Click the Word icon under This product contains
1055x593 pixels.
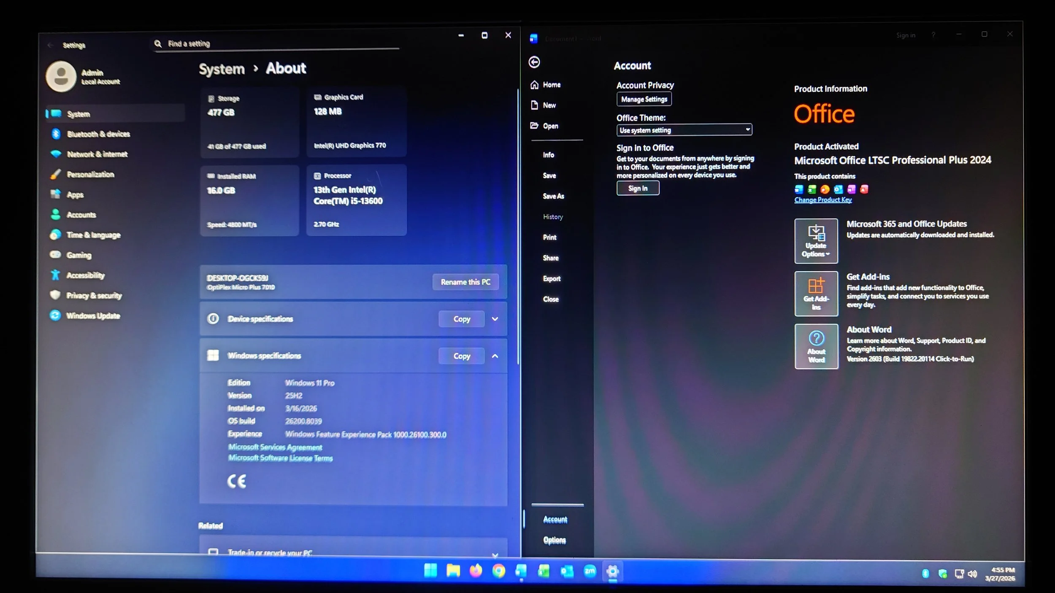pyautogui.click(x=799, y=189)
